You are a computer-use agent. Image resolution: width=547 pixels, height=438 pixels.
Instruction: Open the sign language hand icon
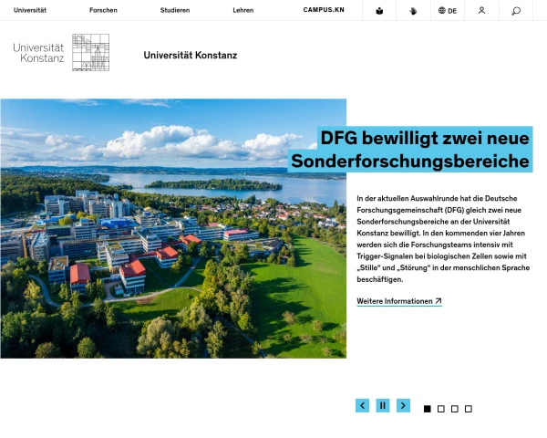point(413,10)
